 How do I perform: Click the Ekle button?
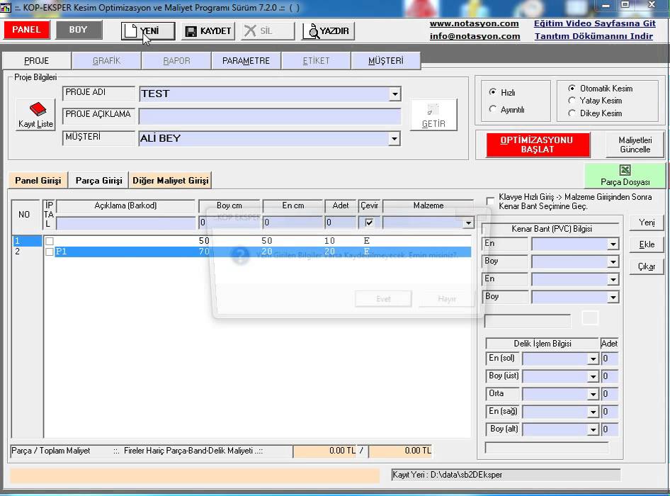click(647, 244)
